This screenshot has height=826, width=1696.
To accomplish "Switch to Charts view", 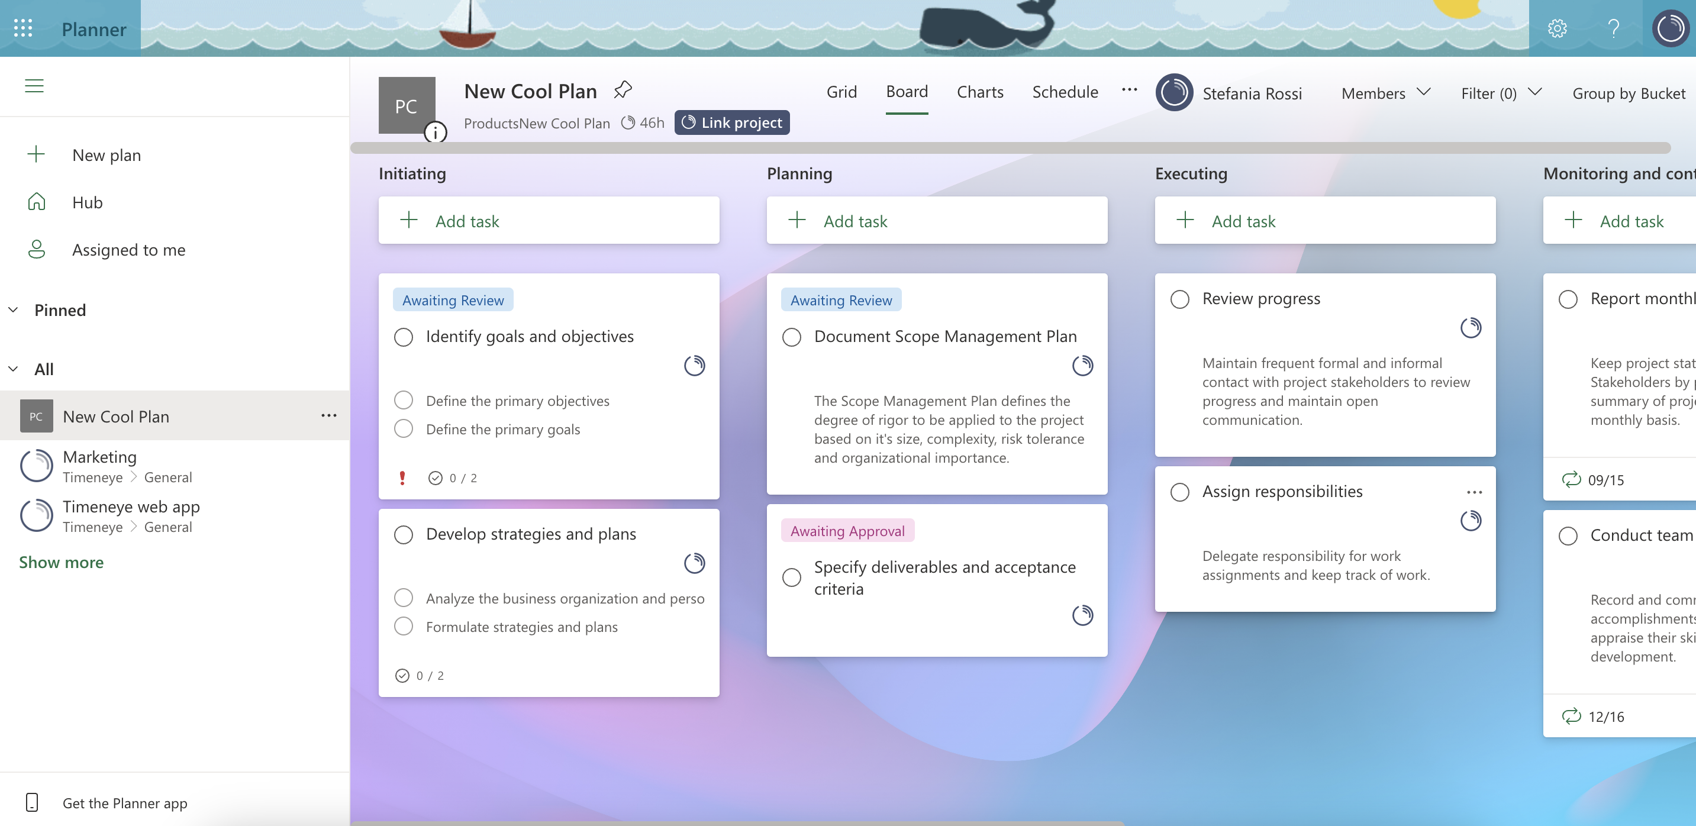I will coord(979,92).
